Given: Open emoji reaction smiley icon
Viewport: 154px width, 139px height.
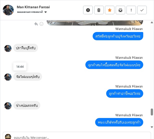Looking at the screenshot, I should point(41,24).
